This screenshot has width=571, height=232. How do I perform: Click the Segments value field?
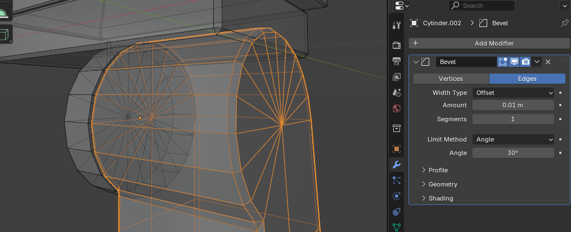pyautogui.click(x=513, y=119)
